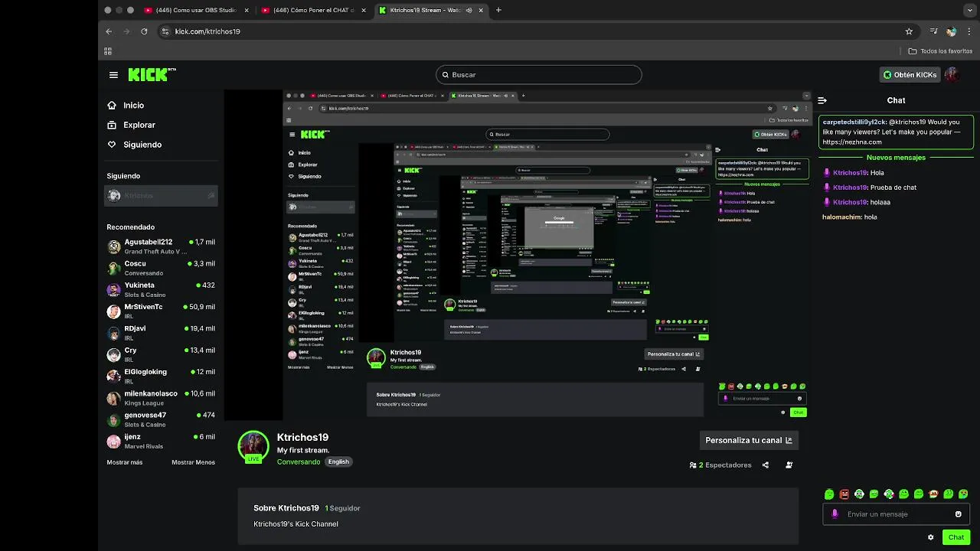This screenshot has width=980, height=551.
Task: Click the purple microphone badge in the chat input
Action: pos(835,514)
